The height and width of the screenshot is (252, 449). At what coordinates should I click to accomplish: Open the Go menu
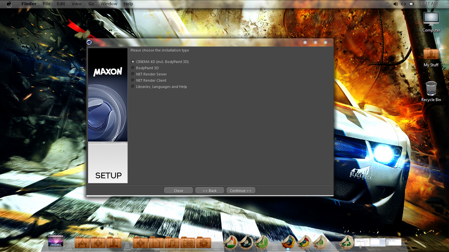pyautogui.click(x=91, y=4)
